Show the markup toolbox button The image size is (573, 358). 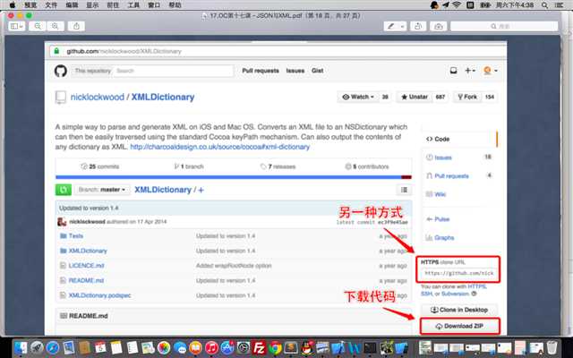tap(438, 26)
